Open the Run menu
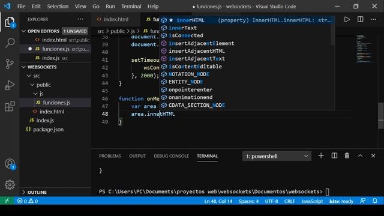Screen dimensions: 384x216 pyautogui.click(x=110, y=7)
